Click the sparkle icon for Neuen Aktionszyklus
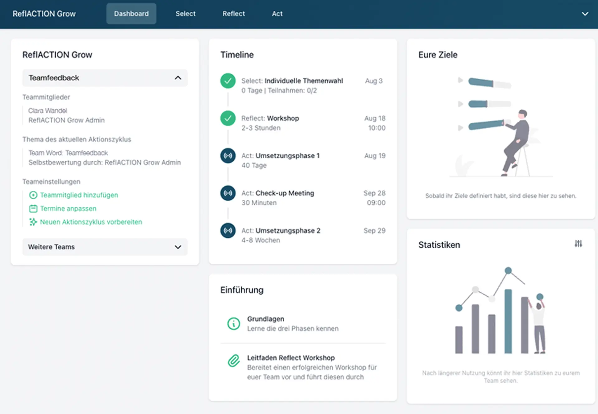 (33, 222)
